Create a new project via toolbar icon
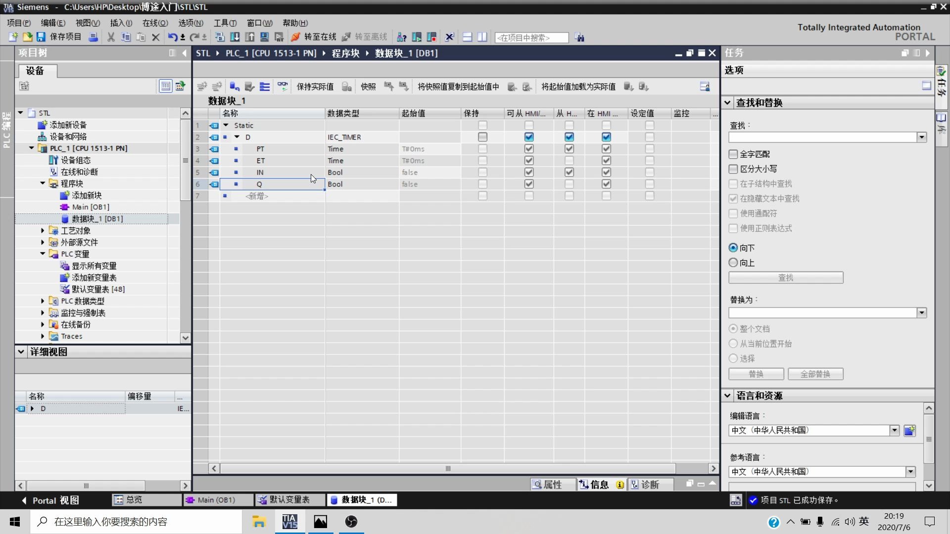The height and width of the screenshot is (534, 950). tap(13, 37)
